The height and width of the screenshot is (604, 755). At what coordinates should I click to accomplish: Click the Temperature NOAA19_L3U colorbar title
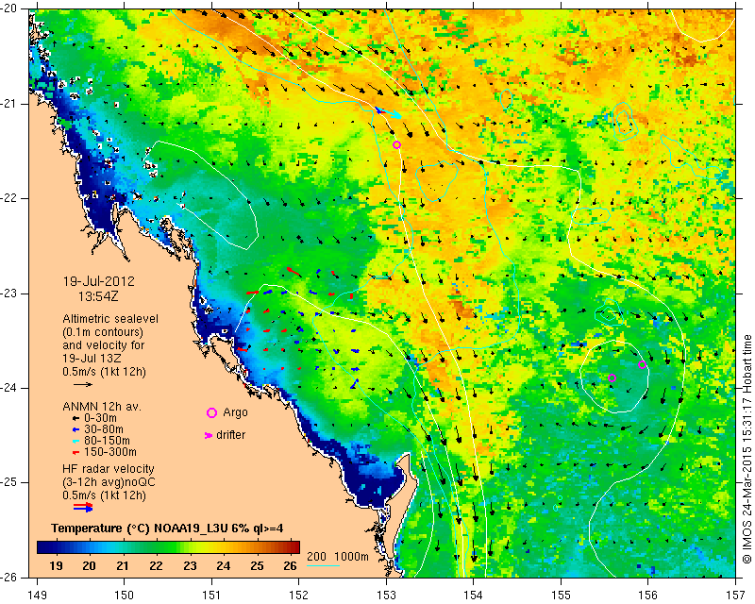coord(167,528)
